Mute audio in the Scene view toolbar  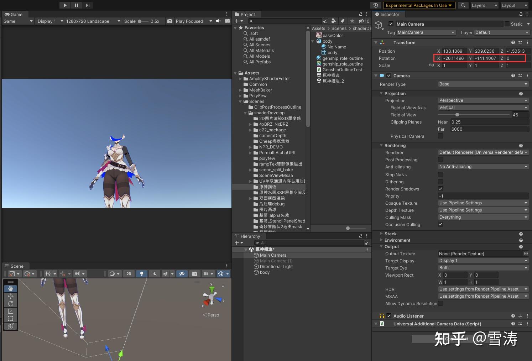tap(155, 273)
